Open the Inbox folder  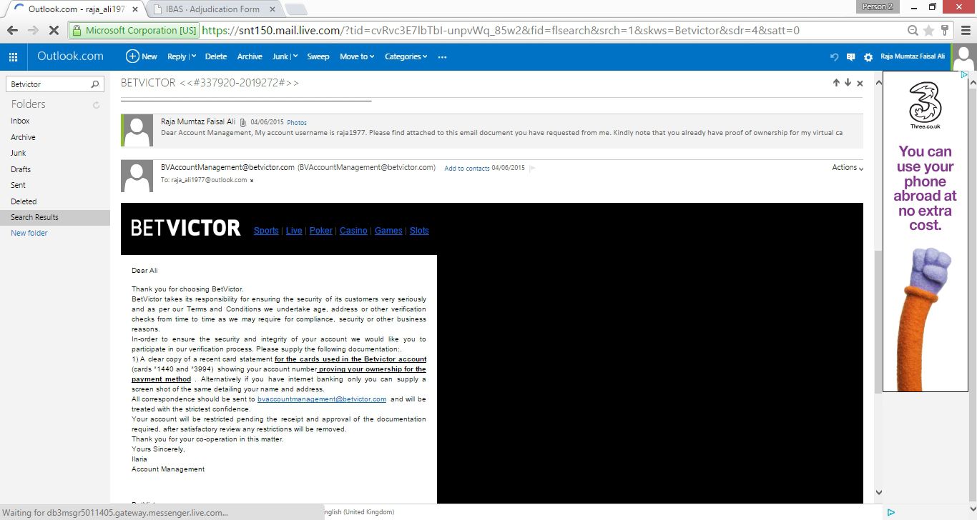click(21, 121)
